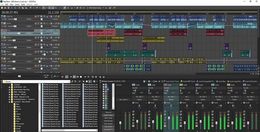Viewport: 260px width, 132px height.
Task: Solo the Drums track
Action: (58, 23)
